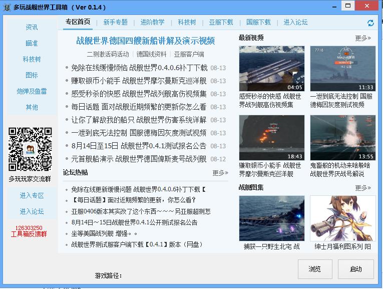Open headline 战舰世界德国四艘新船讲解及演示视频

146,41
